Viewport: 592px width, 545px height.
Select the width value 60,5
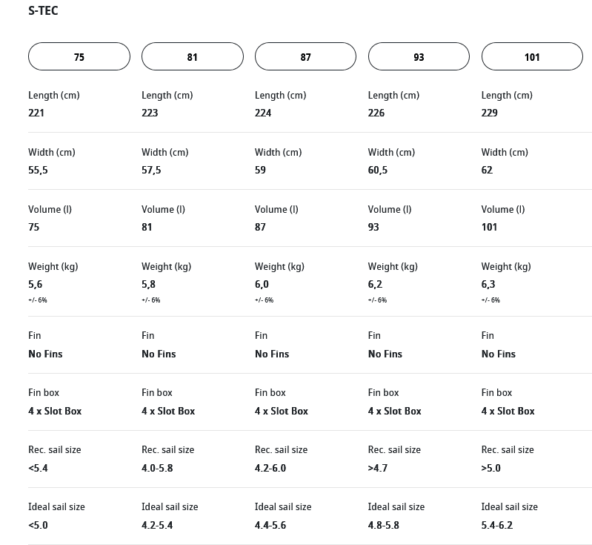point(378,170)
